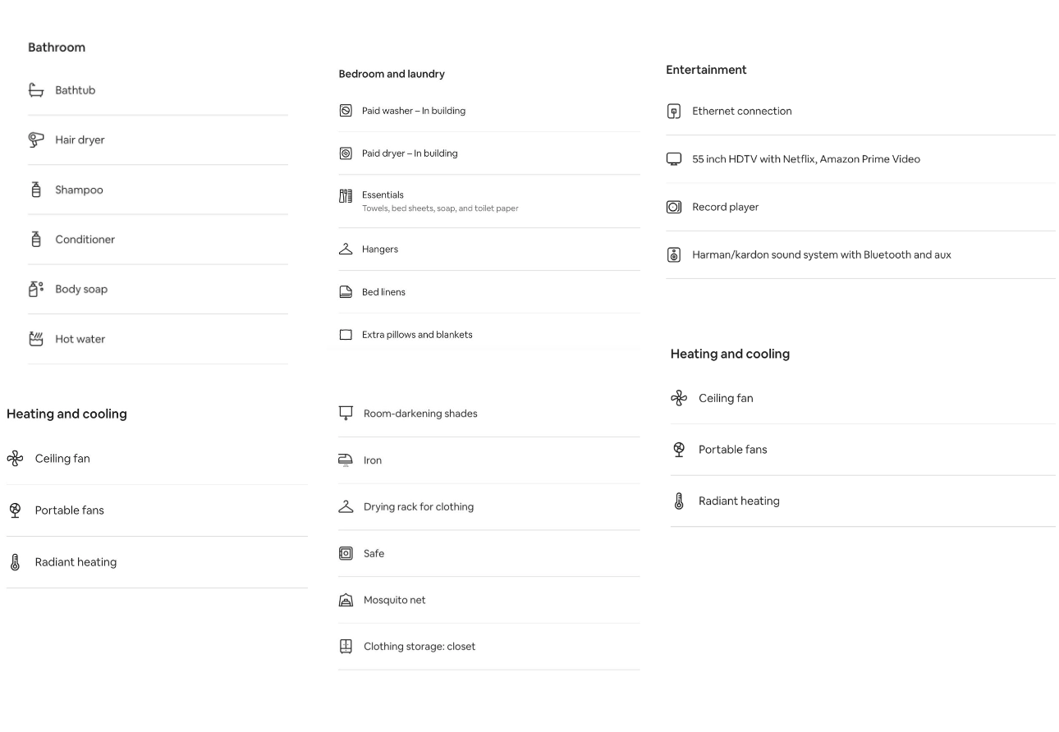Click the Clothing storage closet icon
This screenshot has width=1059, height=732.
(346, 647)
